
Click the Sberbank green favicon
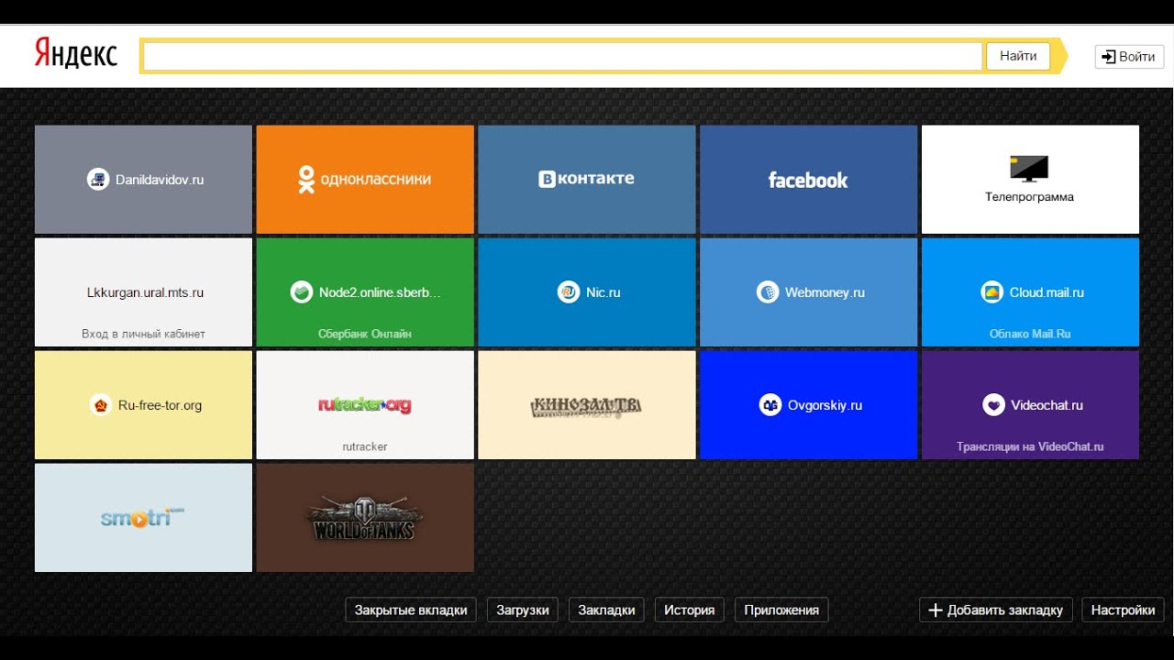tap(302, 292)
